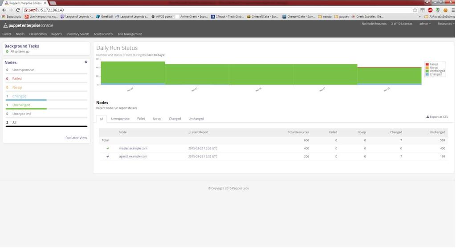Open the Apps bookmarks shortcut
This screenshot has height=248, width=456.
click(11, 16)
